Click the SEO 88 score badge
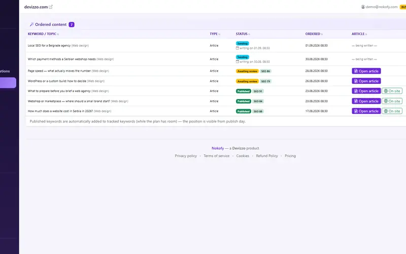Screen dimensions: 406x254 click(x=258, y=111)
